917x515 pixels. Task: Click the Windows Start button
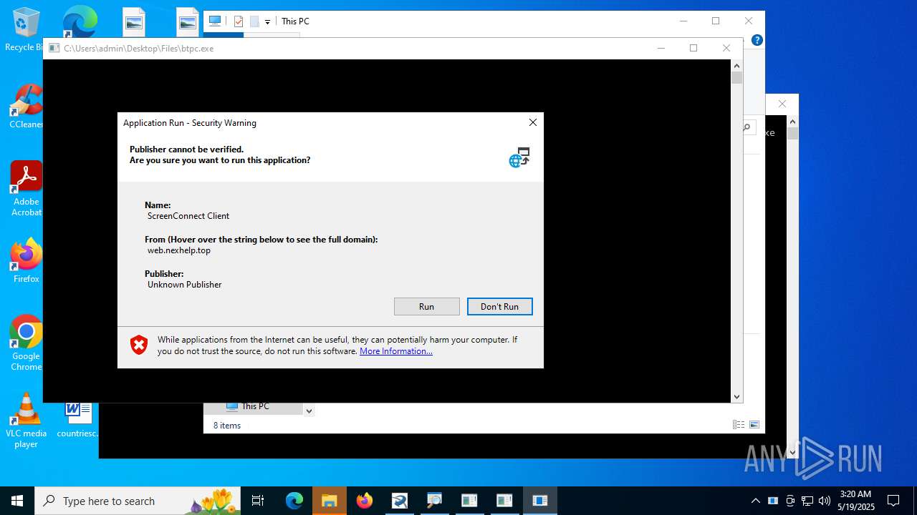coord(17,501)
